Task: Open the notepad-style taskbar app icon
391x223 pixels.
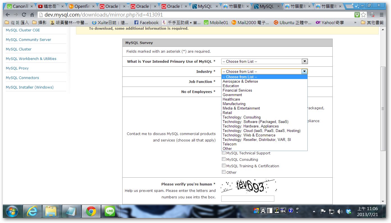Action: (x=72, y=211)
